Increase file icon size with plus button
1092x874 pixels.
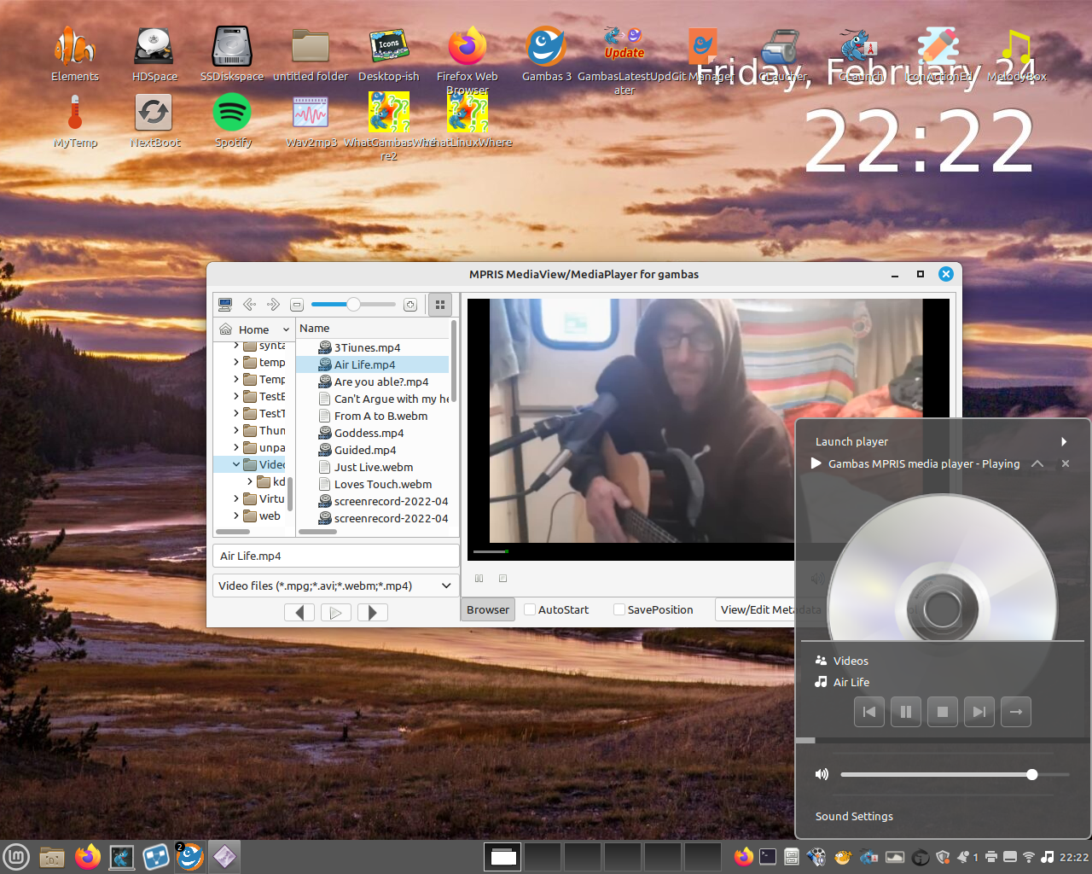(410, 305)
